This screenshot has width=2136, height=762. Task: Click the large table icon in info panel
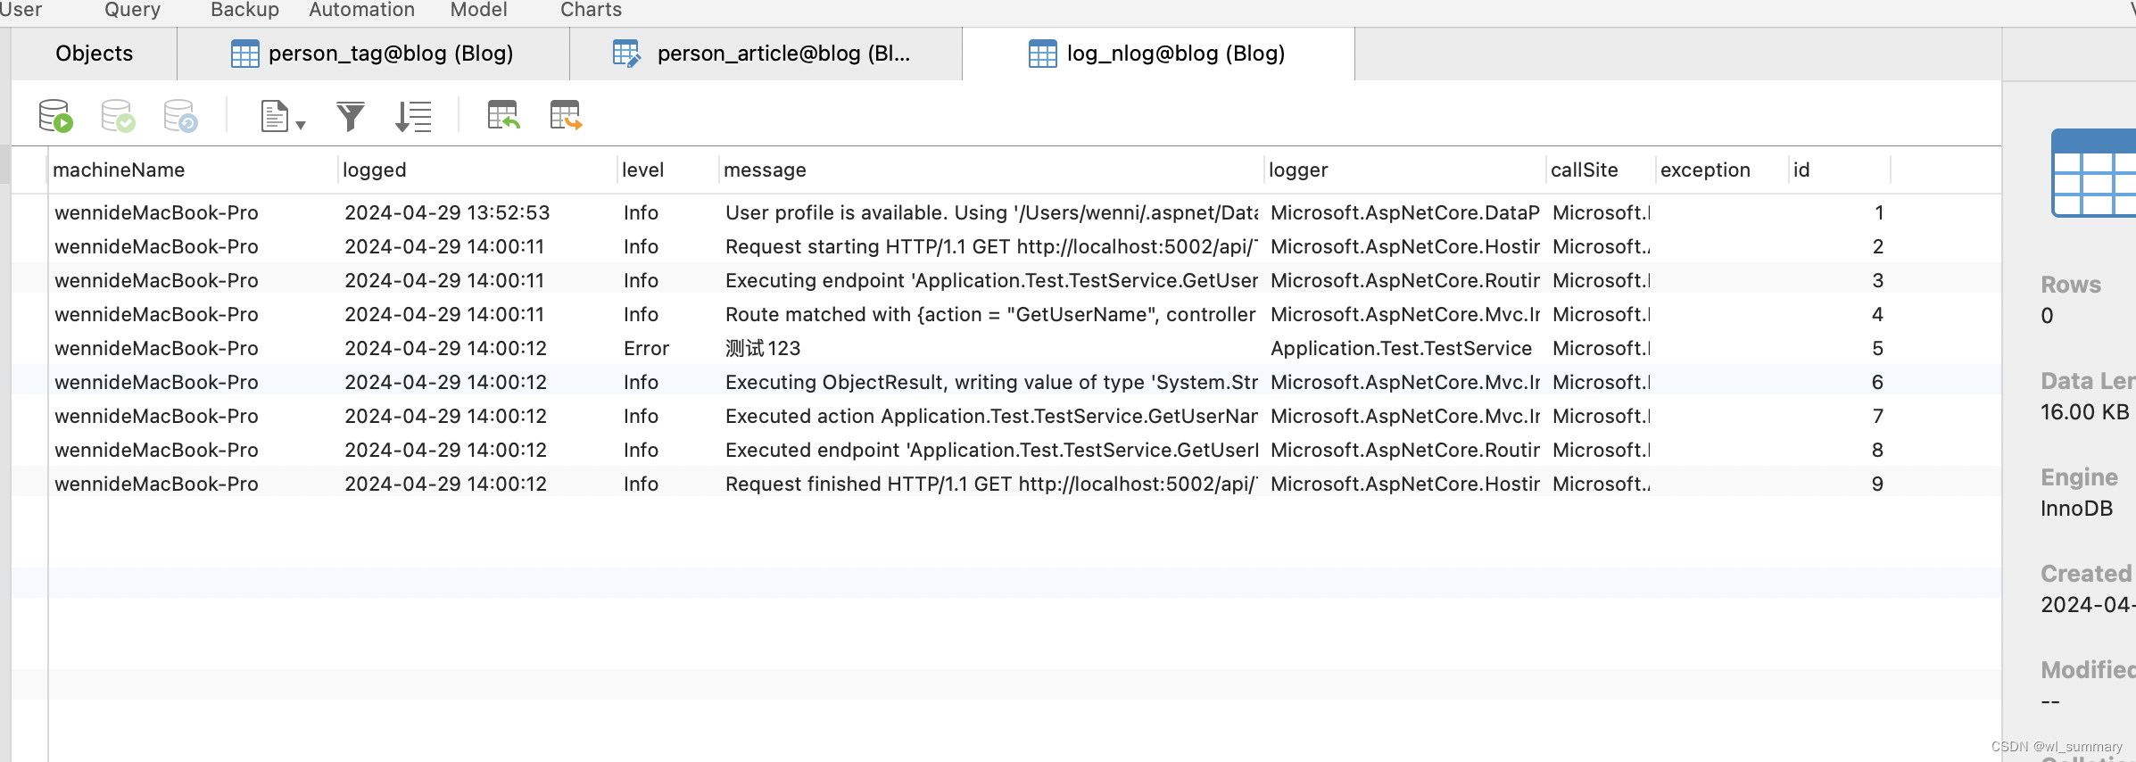(x=2093, y=173)
